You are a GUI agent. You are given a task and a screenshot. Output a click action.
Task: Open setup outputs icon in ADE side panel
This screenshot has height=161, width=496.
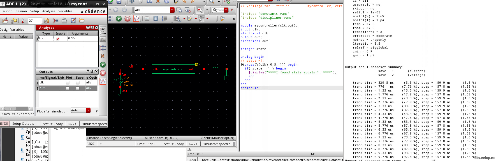103,48
